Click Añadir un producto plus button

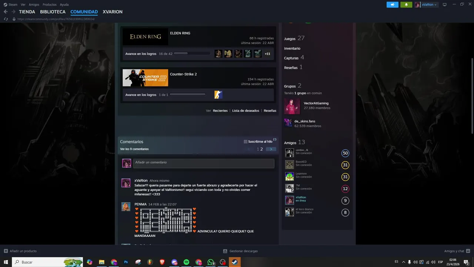point(6,251)
